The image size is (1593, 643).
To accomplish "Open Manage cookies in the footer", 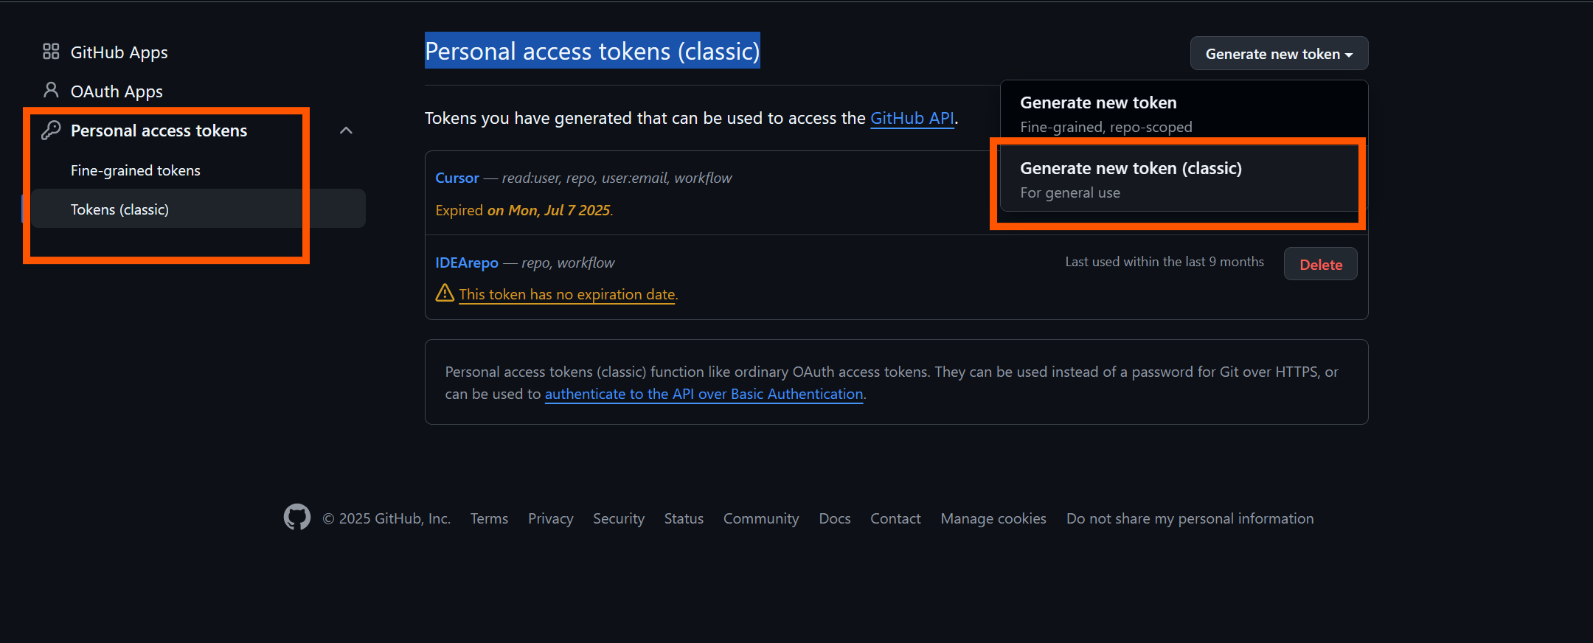I will tap(993, 518).
